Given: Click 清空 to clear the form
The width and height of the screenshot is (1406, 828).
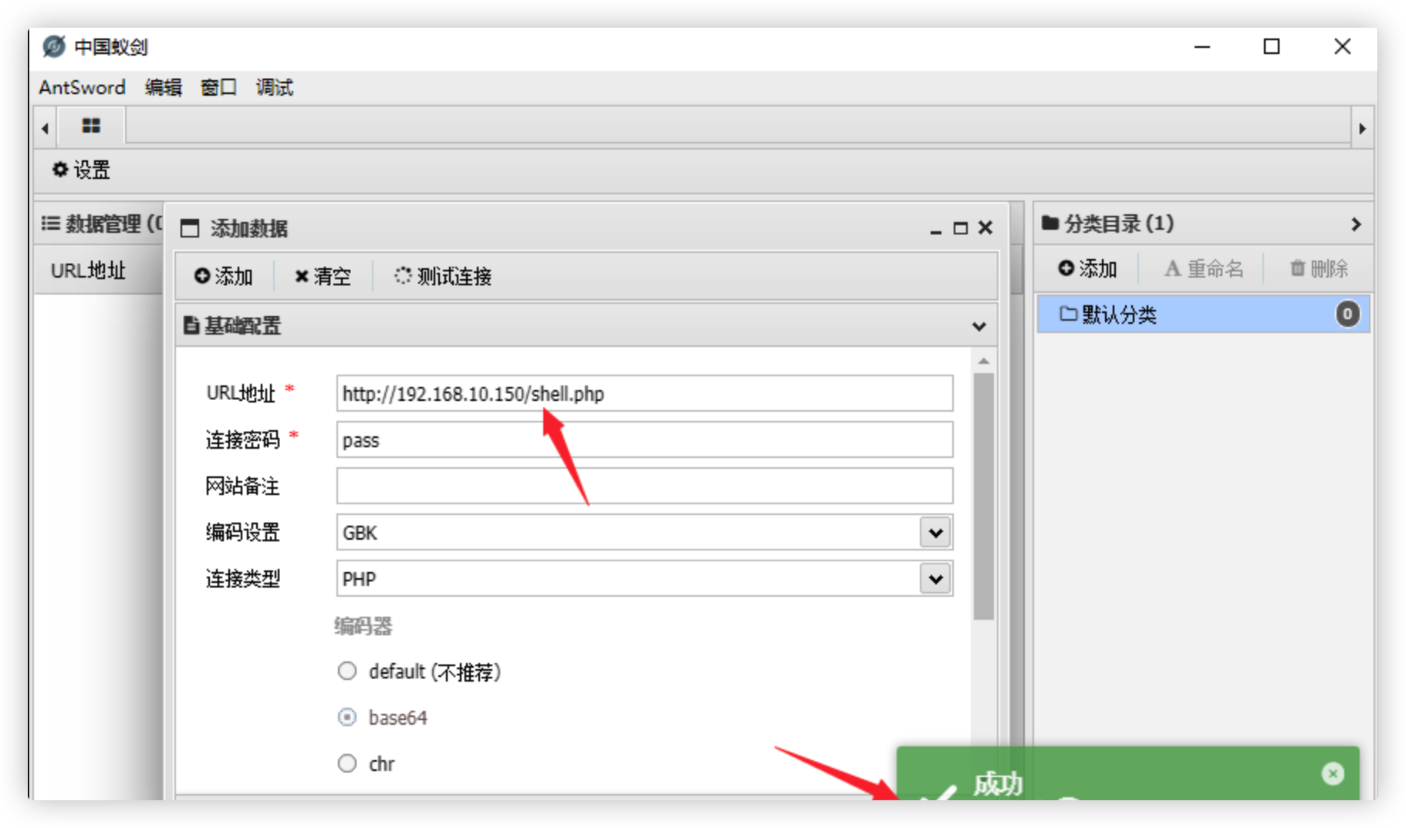Looking at the screenshot, I should pyautogui.click(x=323, y=276).
